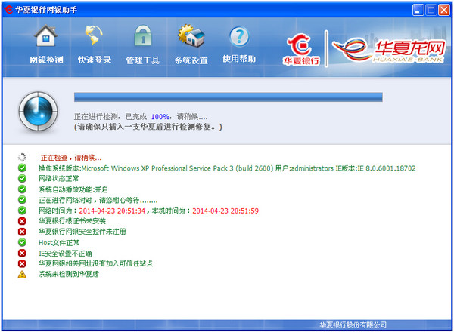Image resolution: width=454 pixels, height=332 pixels.
Task: Click the 100% completion text
Action: (x=160, y=117)
